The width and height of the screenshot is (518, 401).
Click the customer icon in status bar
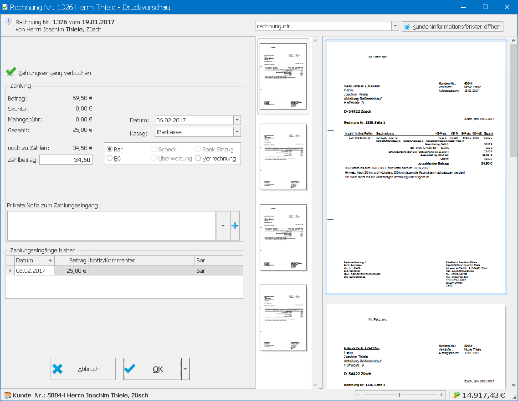[7, 395]
